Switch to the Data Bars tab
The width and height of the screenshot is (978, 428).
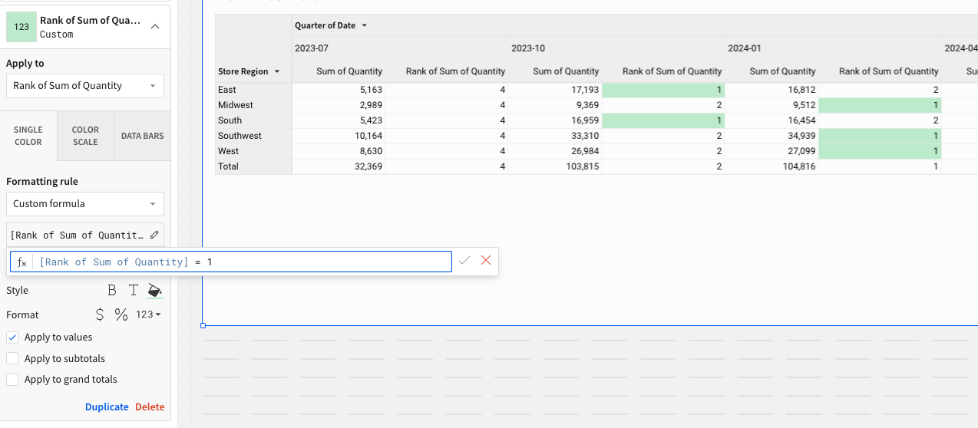(x=142, y=136)
